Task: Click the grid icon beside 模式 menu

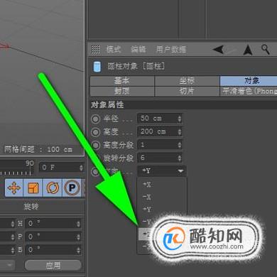Action: [96, 49]
